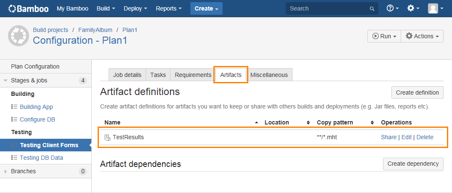Switch to the Miscellaneous tab
Screen dimensions: 452x193
tap(269, 75)
